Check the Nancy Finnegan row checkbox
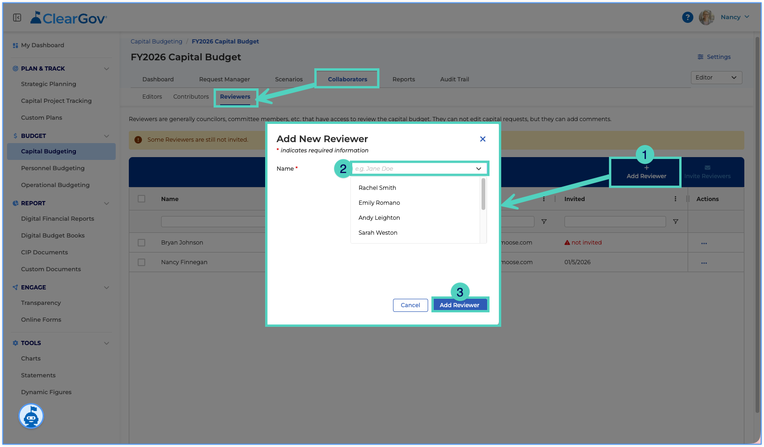The height and width of the screenshot is (447, 764). (x=141, y=262)
